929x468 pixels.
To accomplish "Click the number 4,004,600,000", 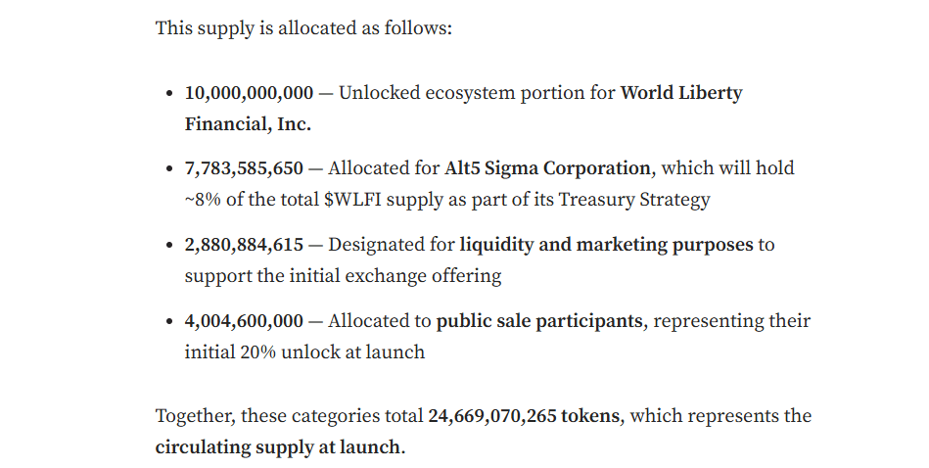I will 244,321.
